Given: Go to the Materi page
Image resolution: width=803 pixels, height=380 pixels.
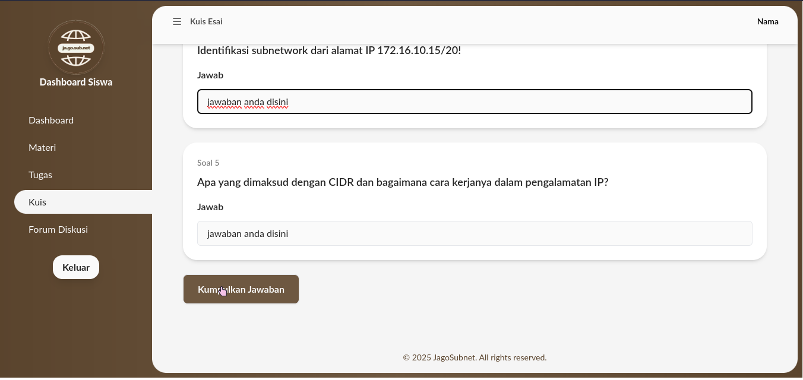Looking at the screenshot, I should 42,147.
